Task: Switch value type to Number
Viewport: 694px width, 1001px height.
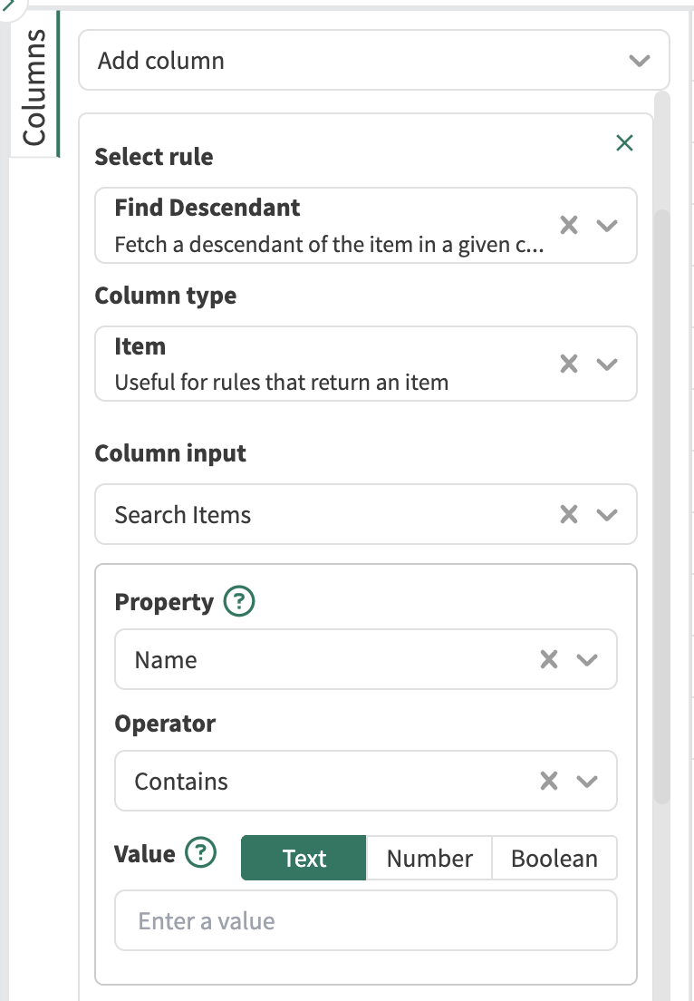Action: point(429,858)
